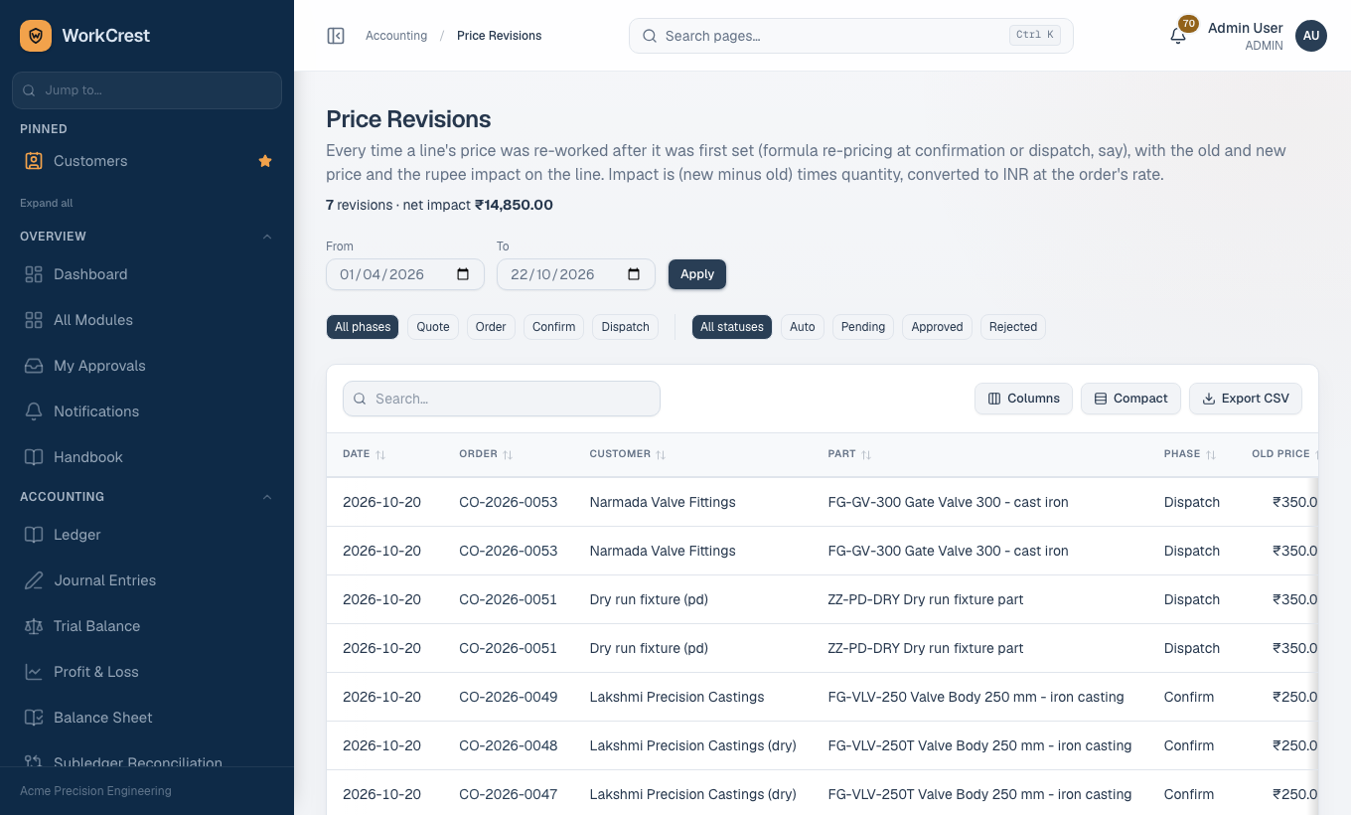The width and height of the screenshot is (1351, 815).
Task: Click the WorkCrest shield logo
Action: (36, 36)
